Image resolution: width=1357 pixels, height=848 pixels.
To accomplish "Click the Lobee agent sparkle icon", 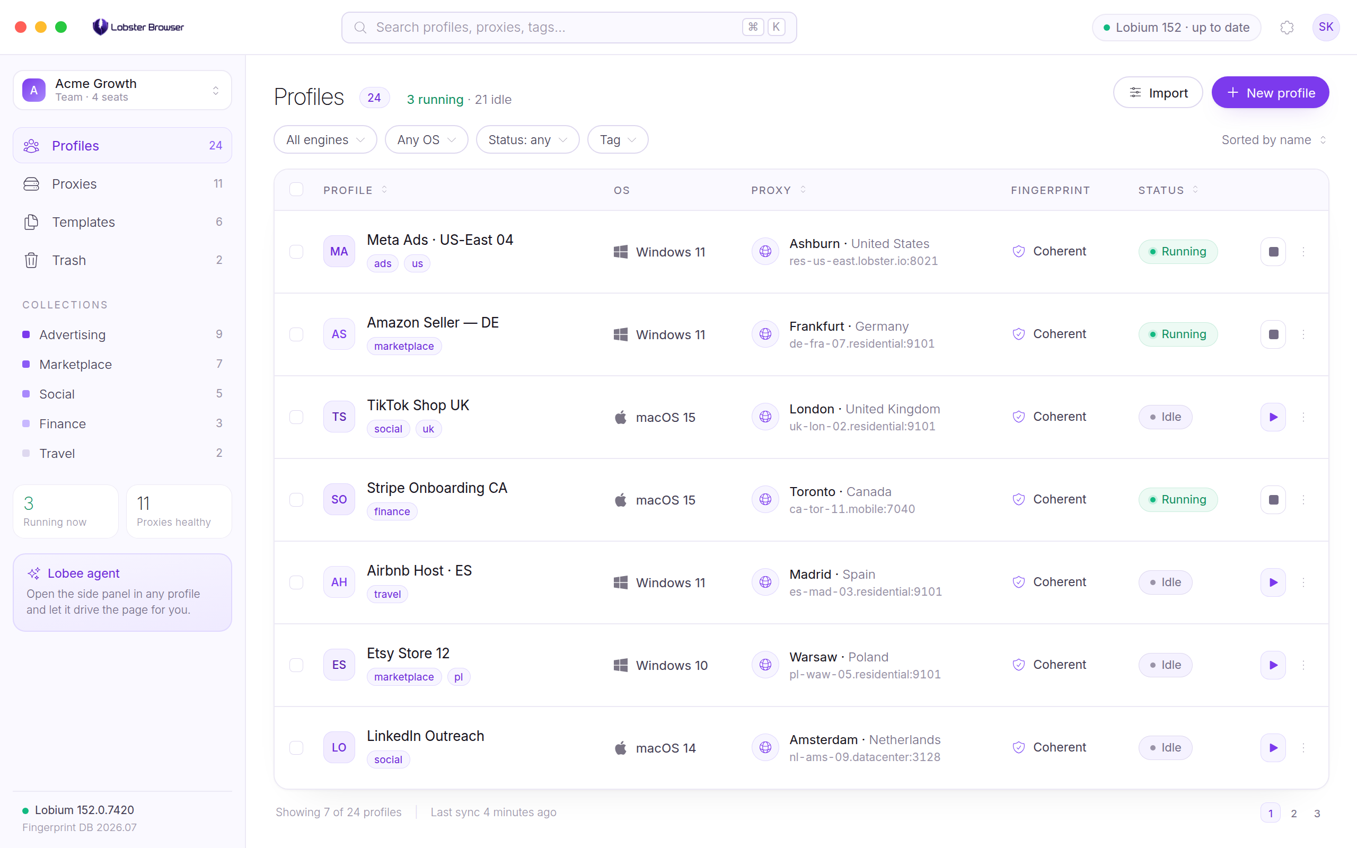I will tap(33, 573).
